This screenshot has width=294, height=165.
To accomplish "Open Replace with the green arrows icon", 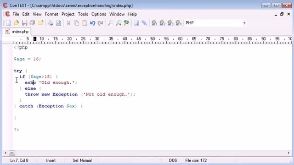I will pos(127,23).
